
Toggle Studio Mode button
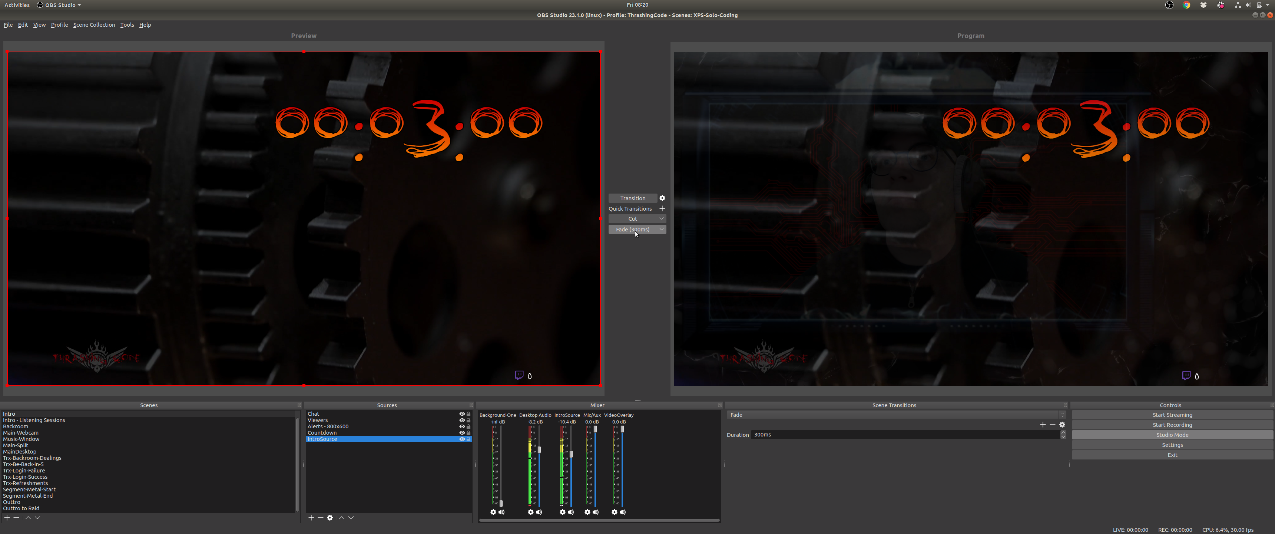[1172, 435]
